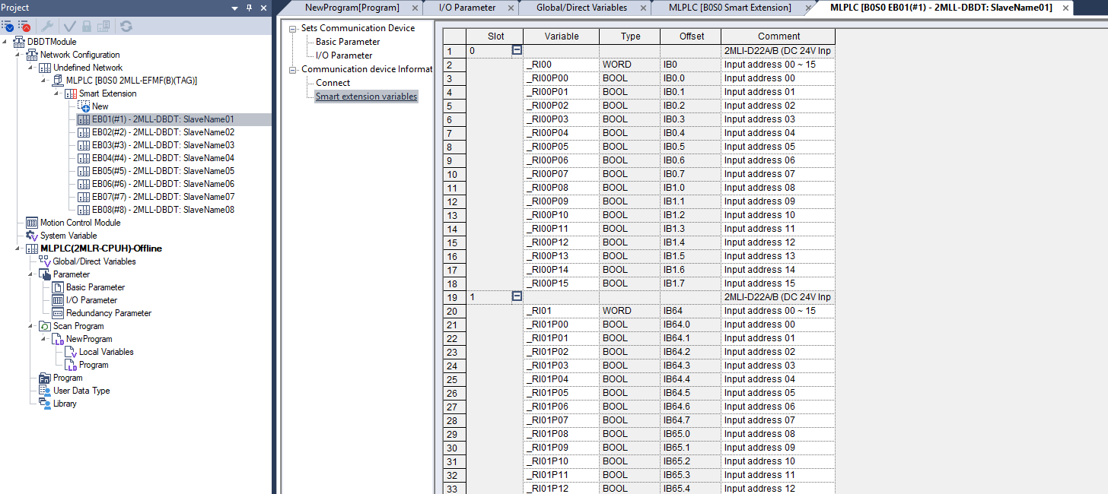Collapse the DBDTModule root node
This screenshot has width=1108, height=494.
coord(5,42)
